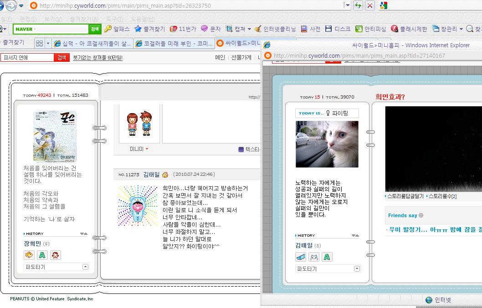
Task: Switch to the 싸이월드>미니 tab
Action: 238,43
